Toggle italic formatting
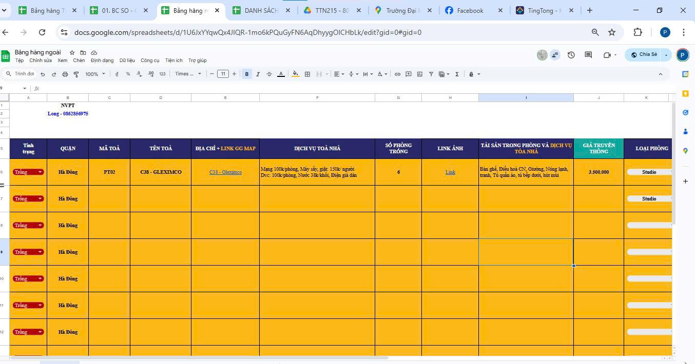The height and width of the screenshot is (364, 695). tap(258, 74)
